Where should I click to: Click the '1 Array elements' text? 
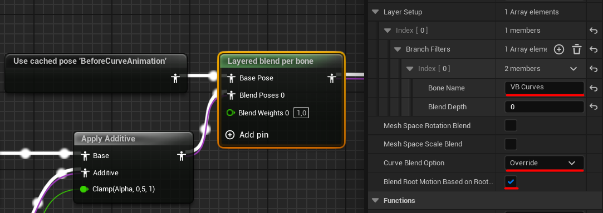tap(532, 12)
